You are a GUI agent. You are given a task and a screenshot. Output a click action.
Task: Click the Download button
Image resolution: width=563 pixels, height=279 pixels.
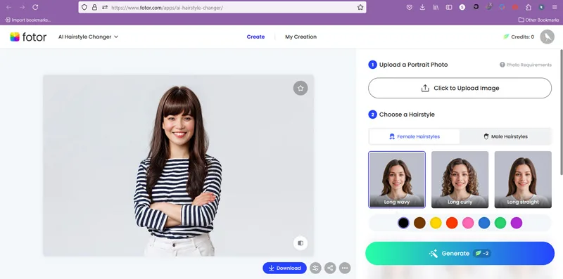tap(285, 268)
